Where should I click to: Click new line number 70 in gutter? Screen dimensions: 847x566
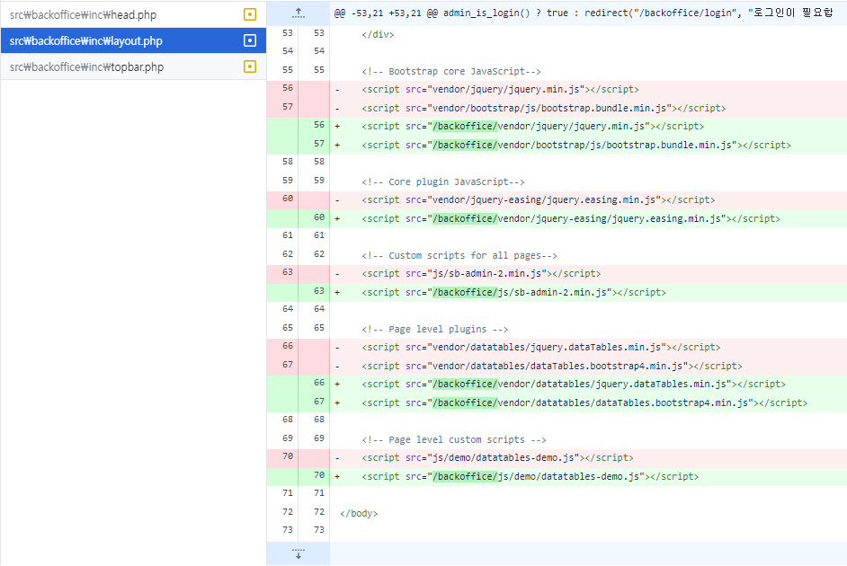(x=319, y=475)
